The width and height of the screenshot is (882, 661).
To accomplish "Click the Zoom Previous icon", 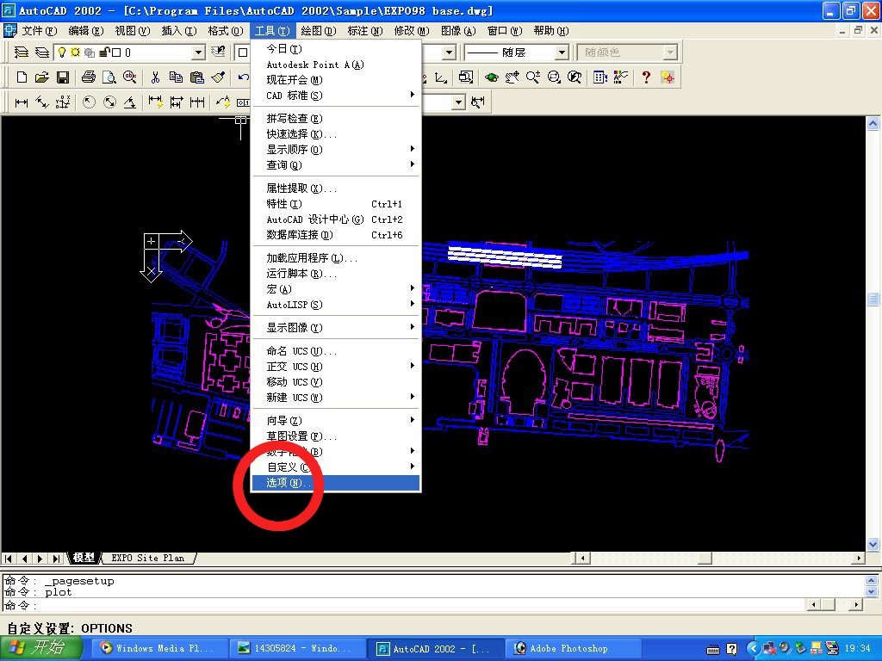I will point(575,77).
